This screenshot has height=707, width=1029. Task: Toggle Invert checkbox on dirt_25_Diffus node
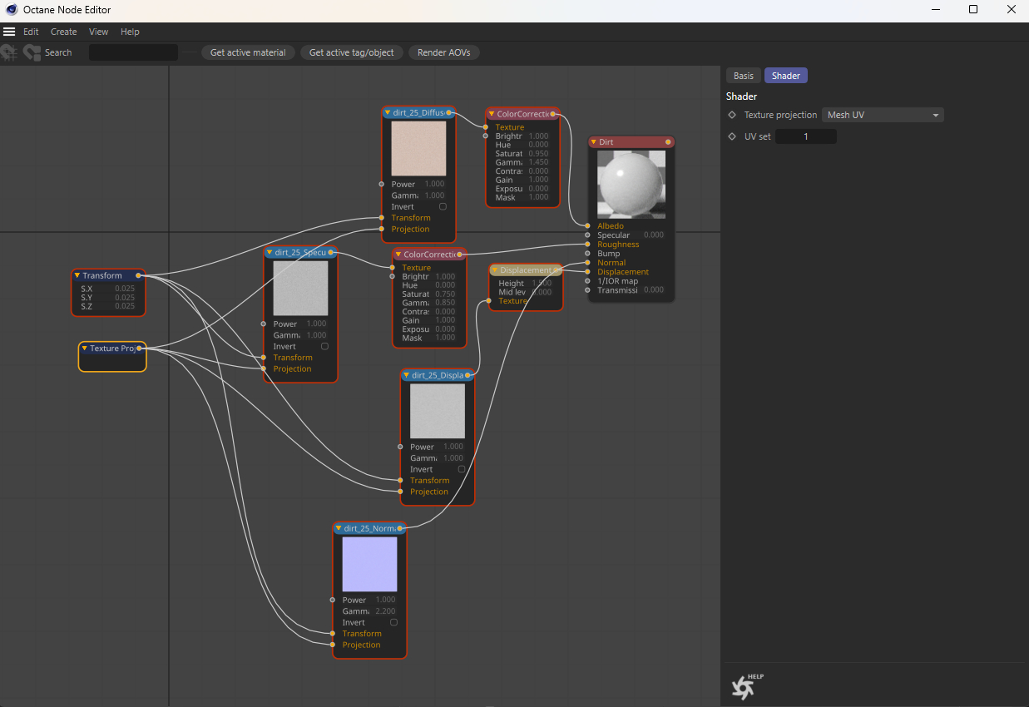tap(443, 206)
